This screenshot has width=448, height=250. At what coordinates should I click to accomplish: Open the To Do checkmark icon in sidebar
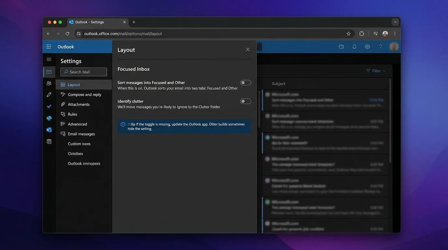click(49, 106)
